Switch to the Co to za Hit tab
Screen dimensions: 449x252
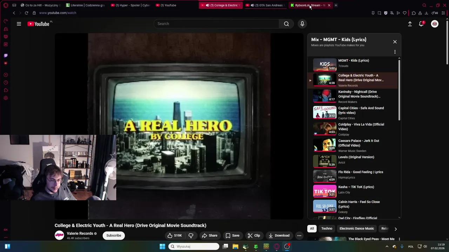41,5
